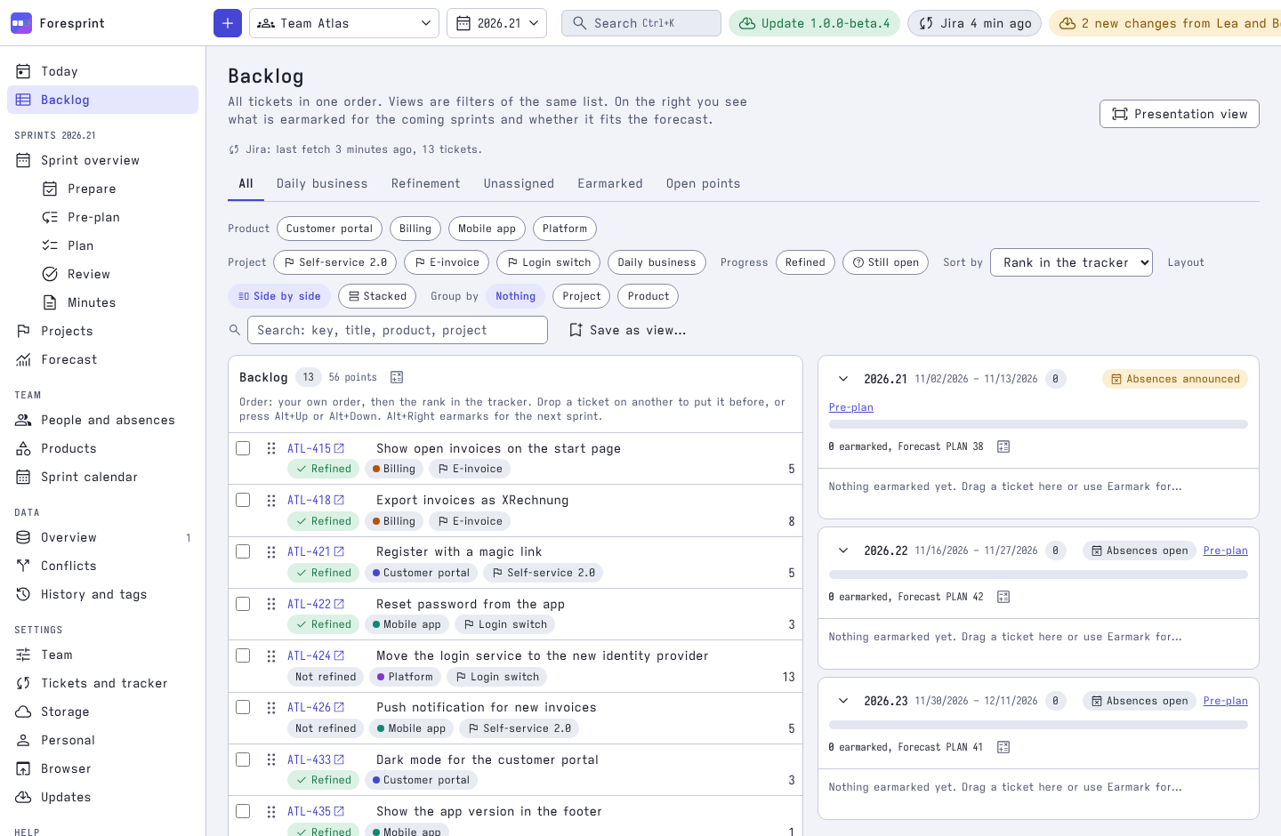1281x836 pixels.
Task: Switch to the Open points tab
Action: click(704, 183)
